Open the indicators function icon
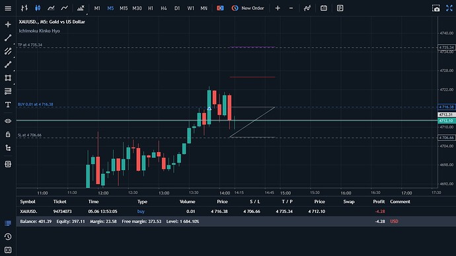456x256 pixels. [307, 8]
